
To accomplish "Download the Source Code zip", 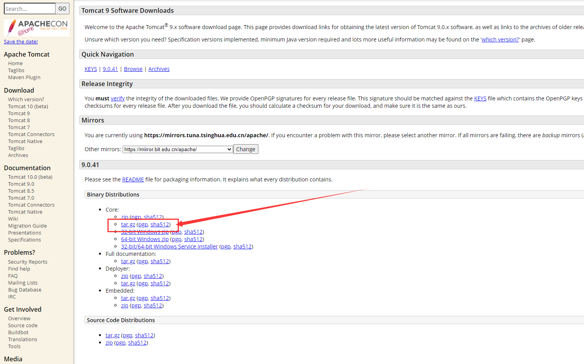I will click(x=109, y=343).
